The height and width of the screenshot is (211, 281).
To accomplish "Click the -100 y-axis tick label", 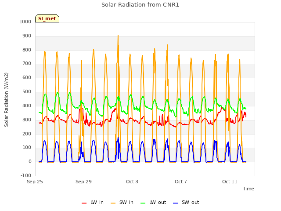I will 26,175.
